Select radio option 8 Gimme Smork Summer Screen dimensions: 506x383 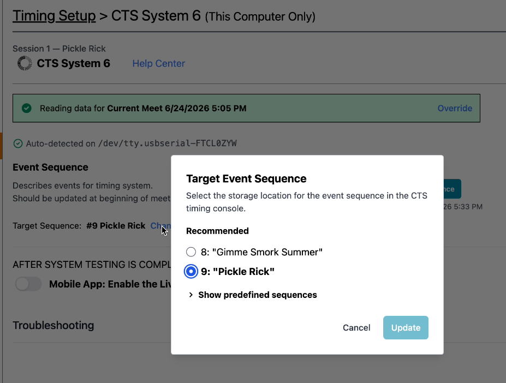(x=191, y=252)
